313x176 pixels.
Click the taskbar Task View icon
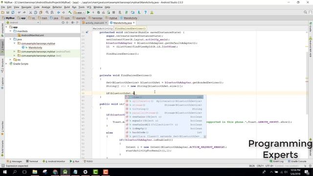24,172
